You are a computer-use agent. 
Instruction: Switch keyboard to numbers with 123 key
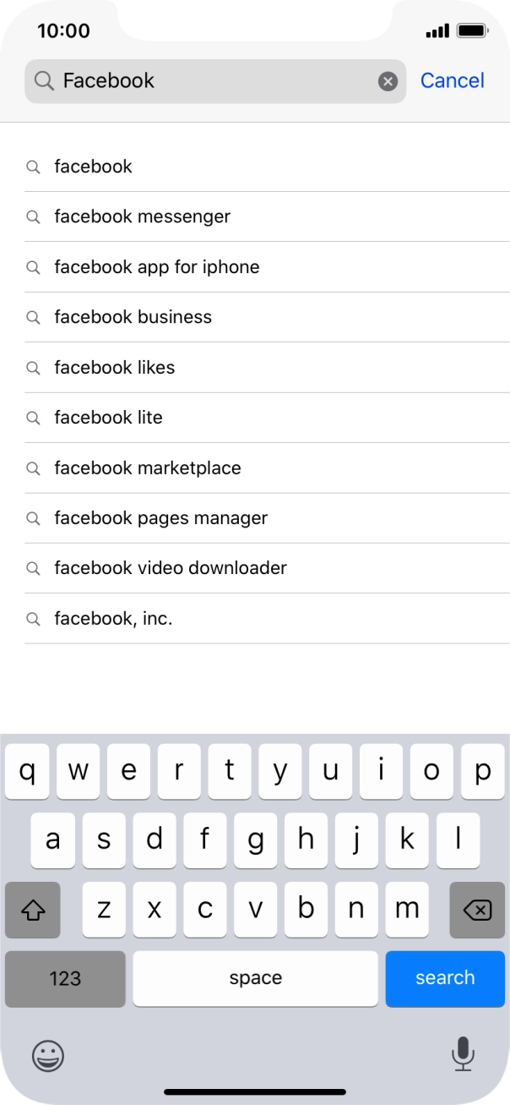(x=64, y=978)
